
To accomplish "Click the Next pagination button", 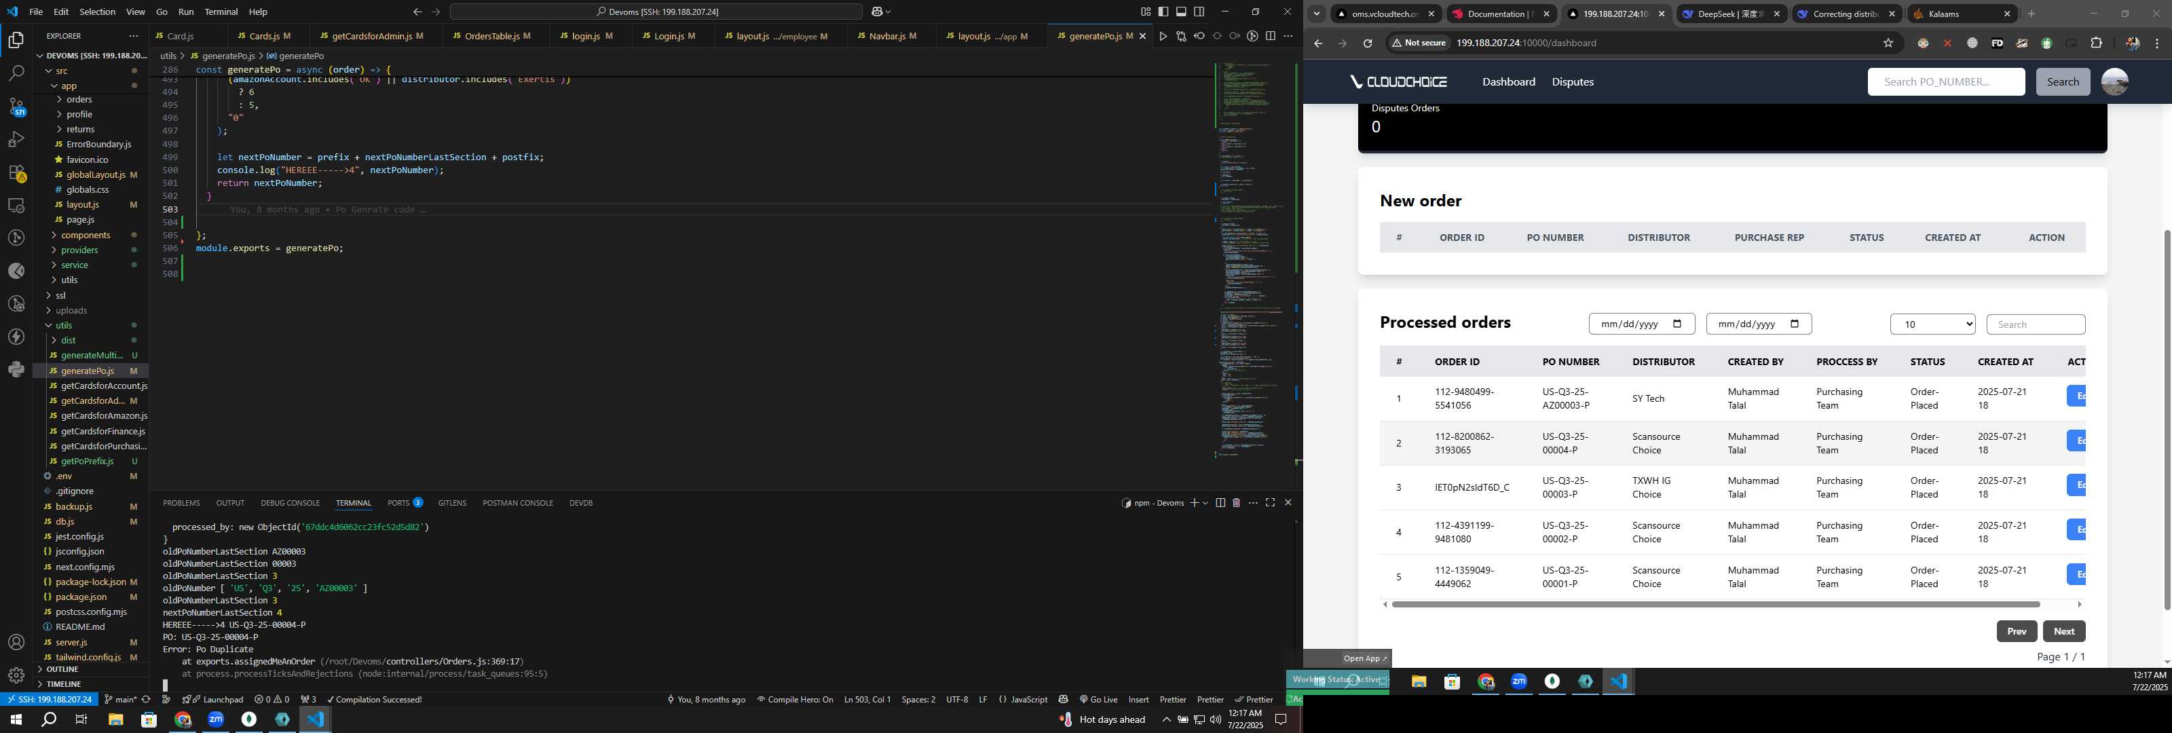I will tap(2064, 631).
